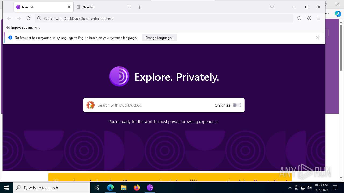Click the taskbar search box
Viewport: 344px width, 193px height.
(x=52, y=188)
